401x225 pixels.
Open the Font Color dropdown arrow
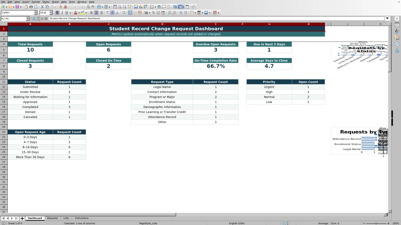(x=79, y=13)
